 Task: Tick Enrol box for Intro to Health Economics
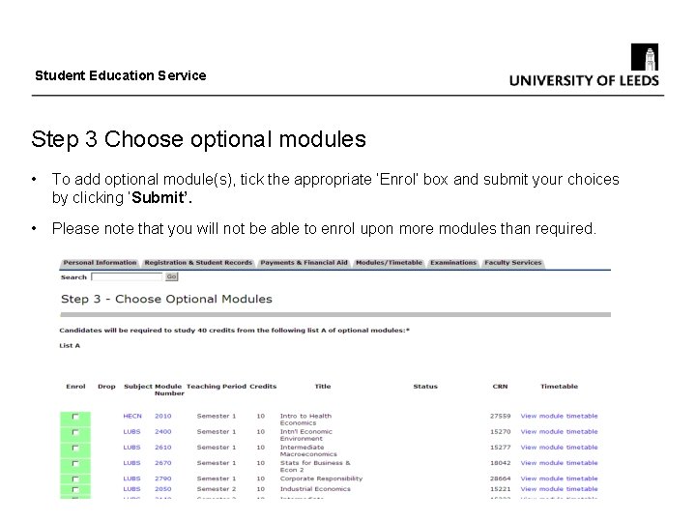(75, 418)
